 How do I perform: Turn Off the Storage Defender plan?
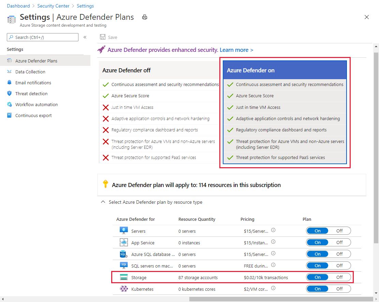339,277
